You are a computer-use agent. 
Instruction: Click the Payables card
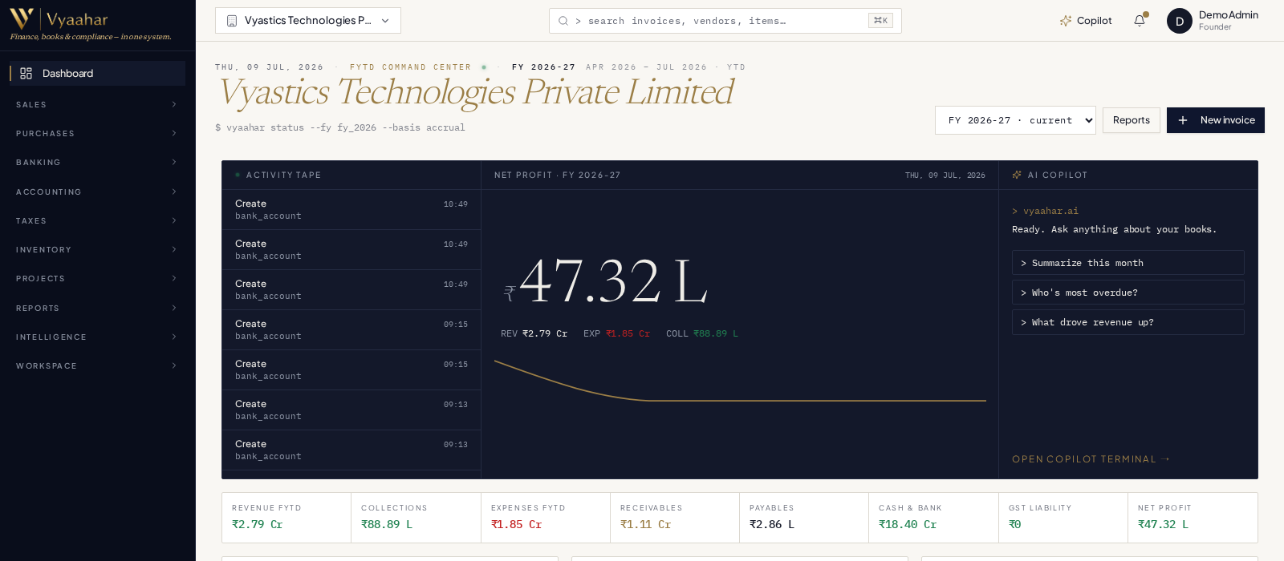(804, 518)
